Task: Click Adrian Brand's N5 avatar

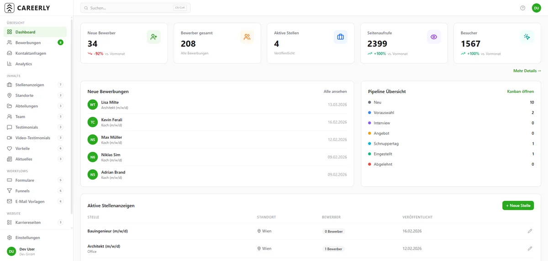Action: 93,174
